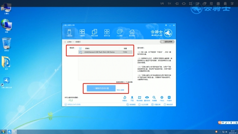
Task: Open the 备份/还原 tab
Action: tap(94, 33)
